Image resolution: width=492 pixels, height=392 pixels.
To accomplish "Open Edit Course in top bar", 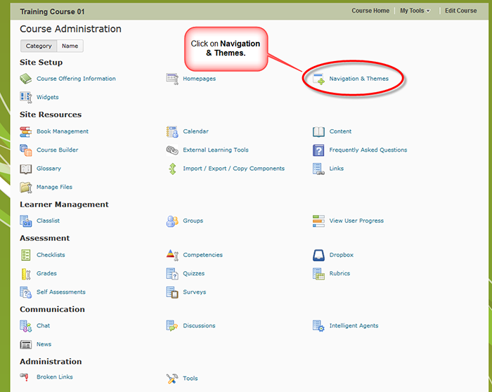I will (460, 11).
